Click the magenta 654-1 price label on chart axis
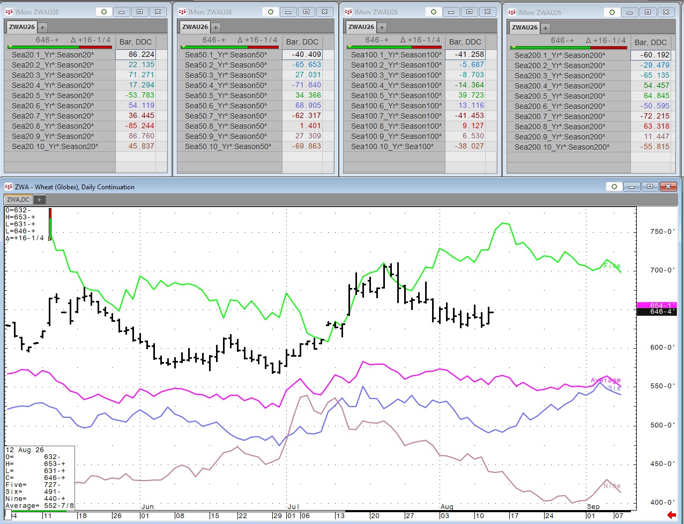The height and width of the screenshot is (524, 684). [x=657, y=305]
